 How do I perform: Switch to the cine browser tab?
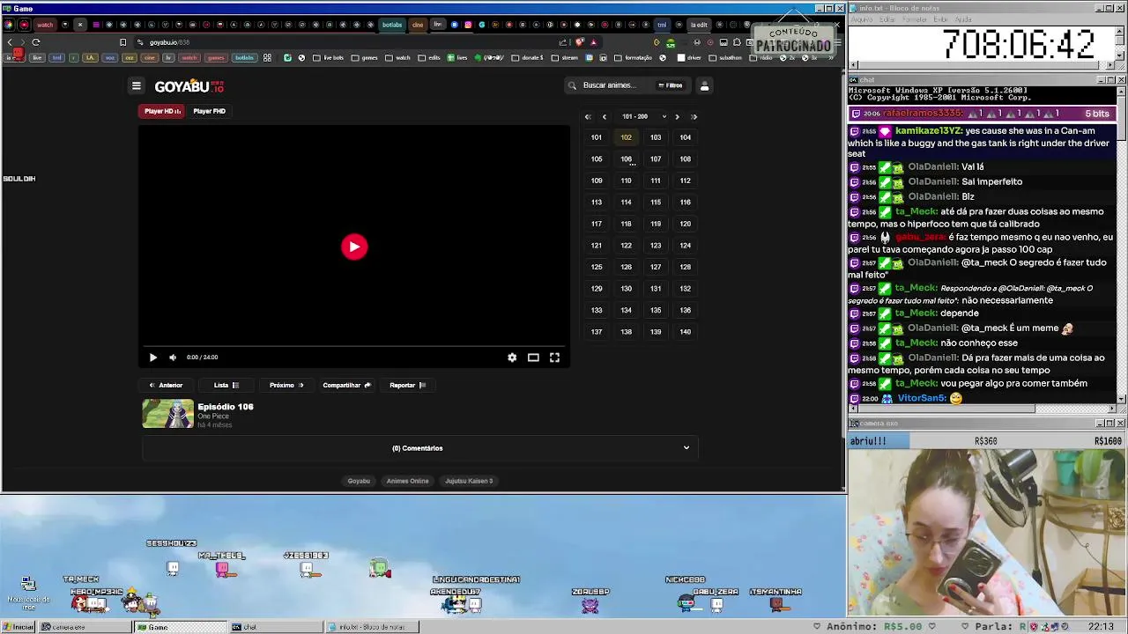click(x=418, y=25)
